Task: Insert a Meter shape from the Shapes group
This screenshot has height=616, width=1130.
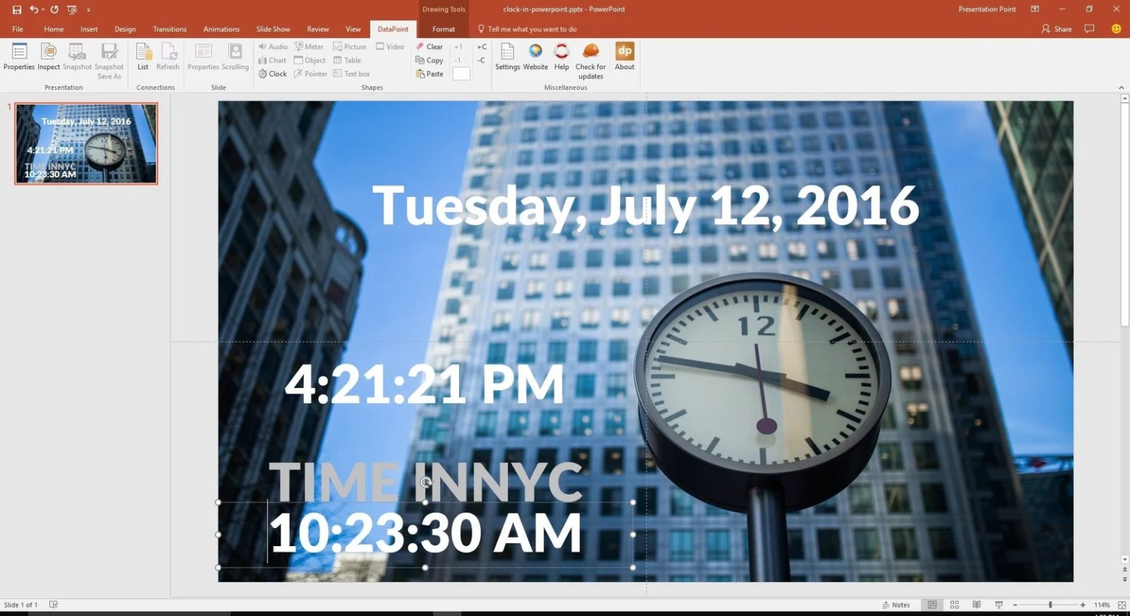Action: [309, 46]
